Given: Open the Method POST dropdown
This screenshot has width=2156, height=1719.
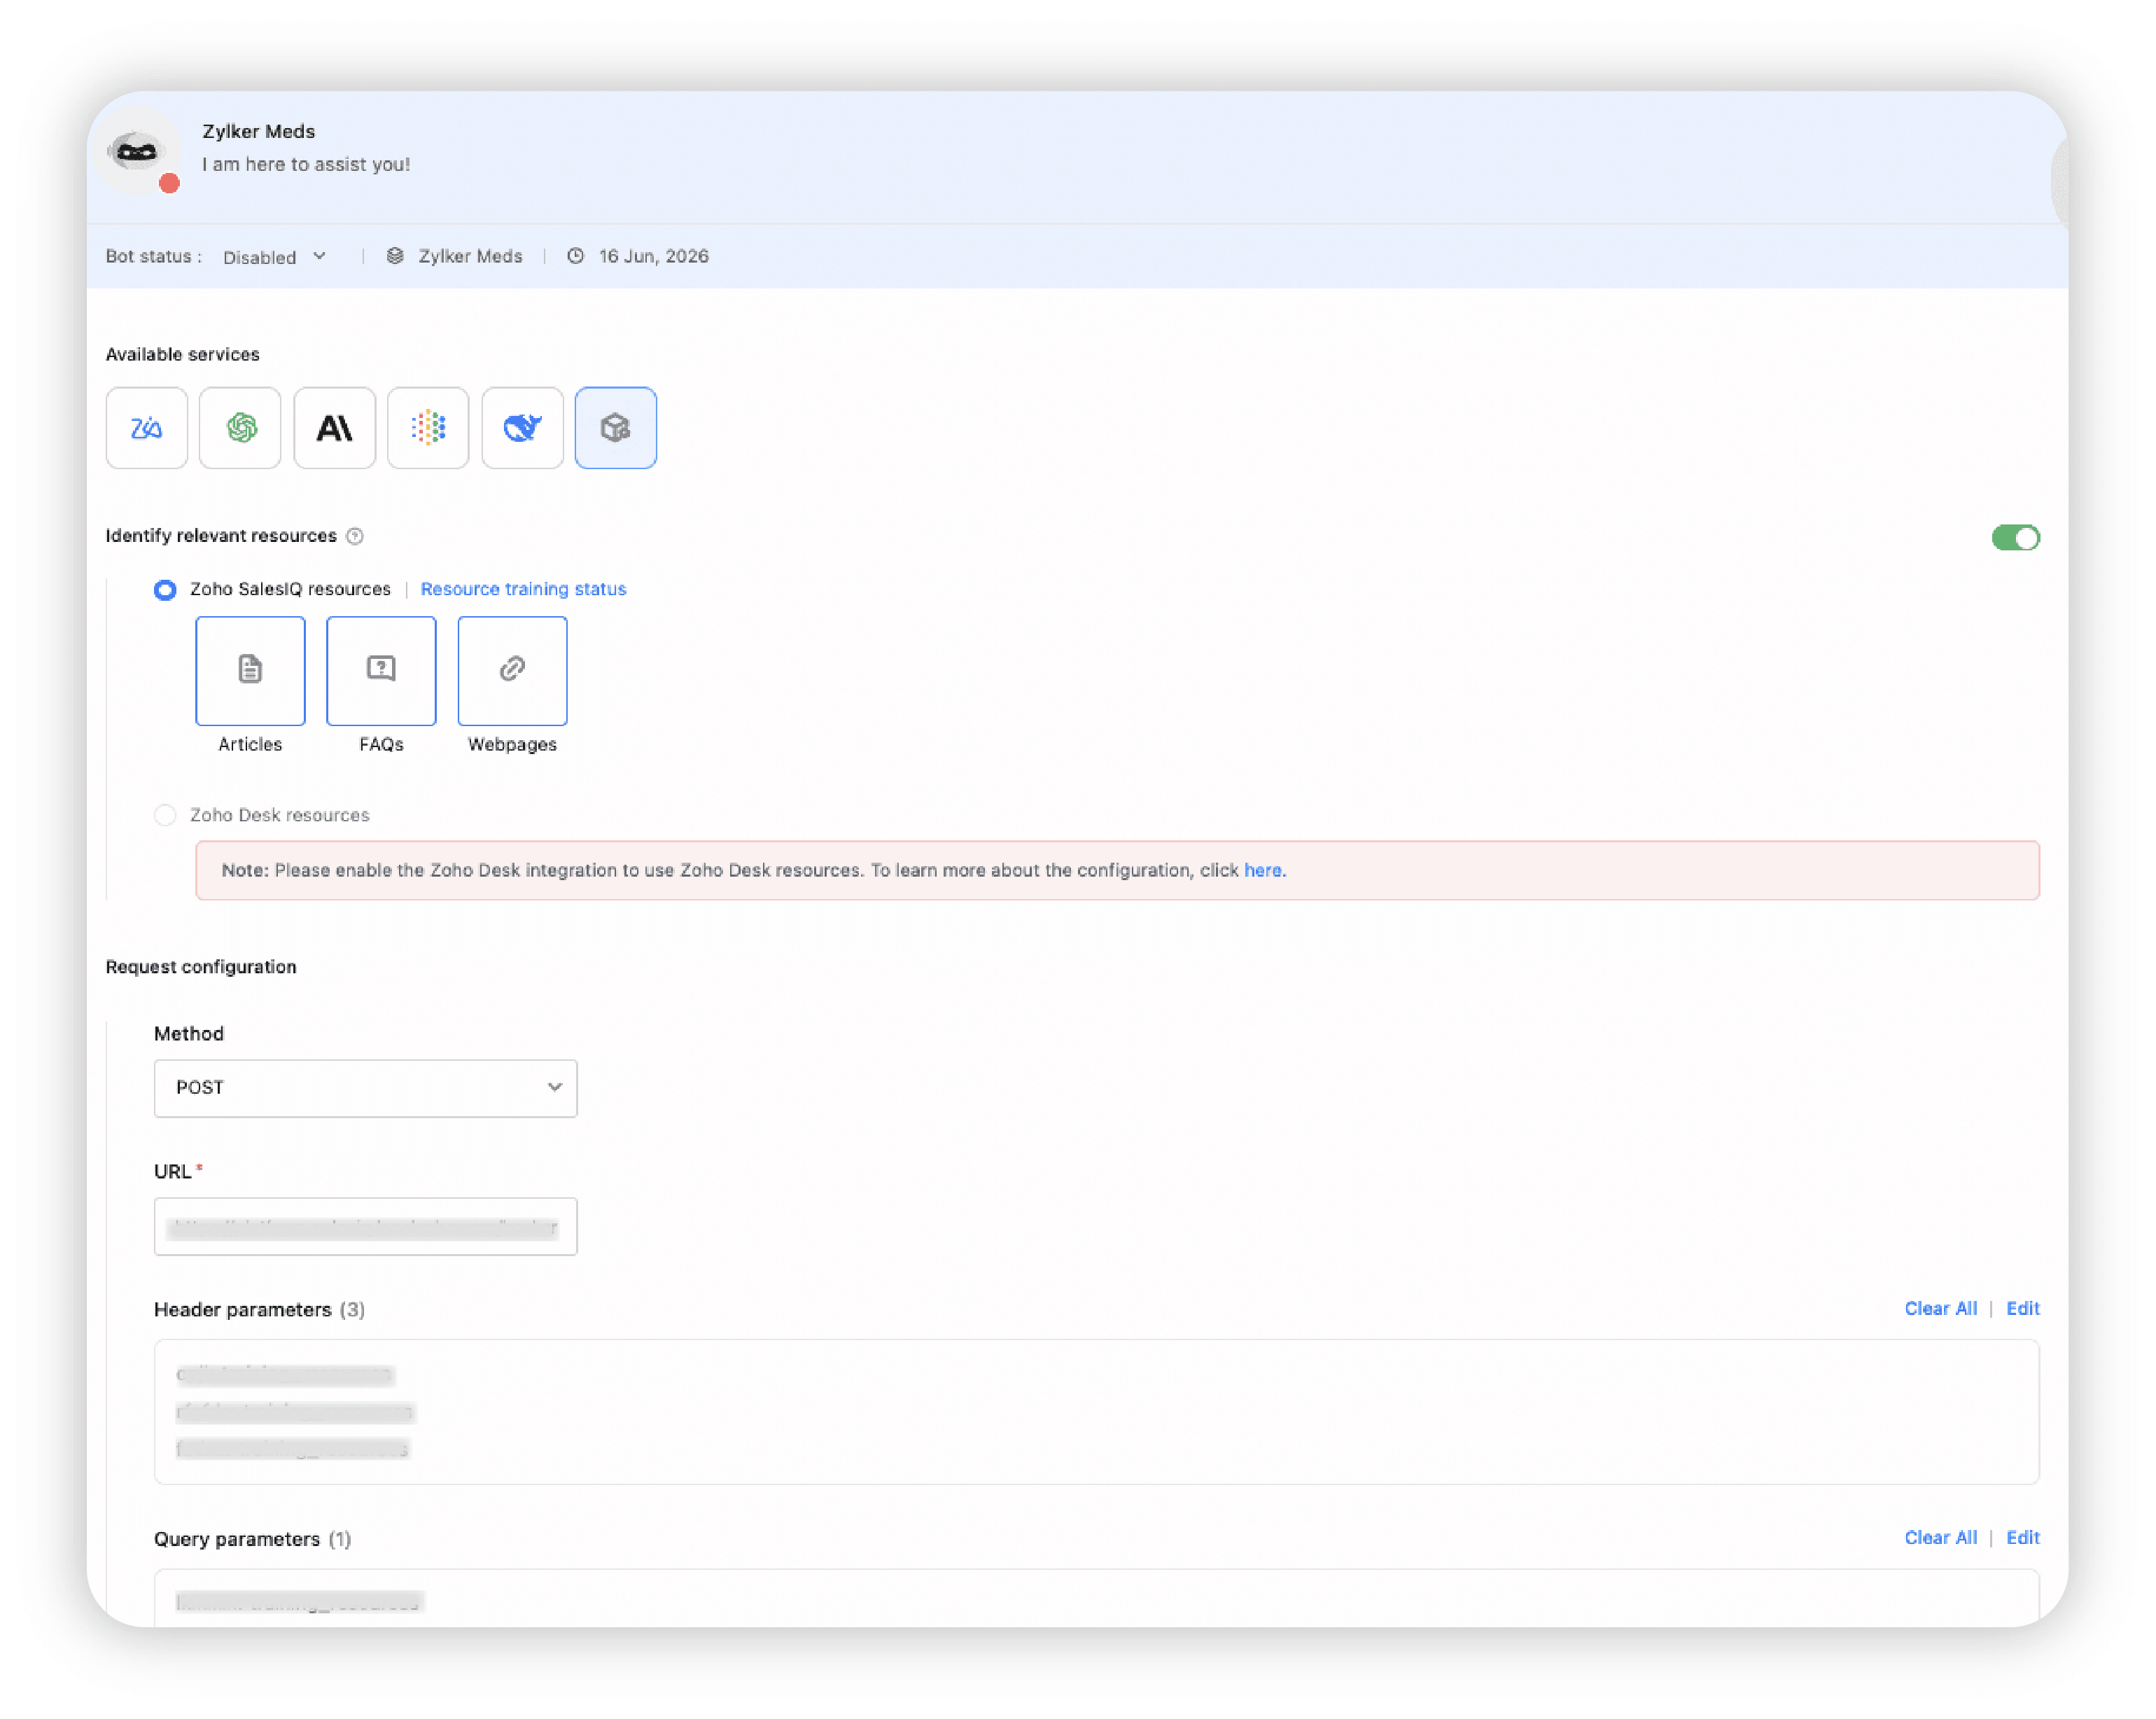Looking at the screenshot, I should click(x=365, y=1087).
